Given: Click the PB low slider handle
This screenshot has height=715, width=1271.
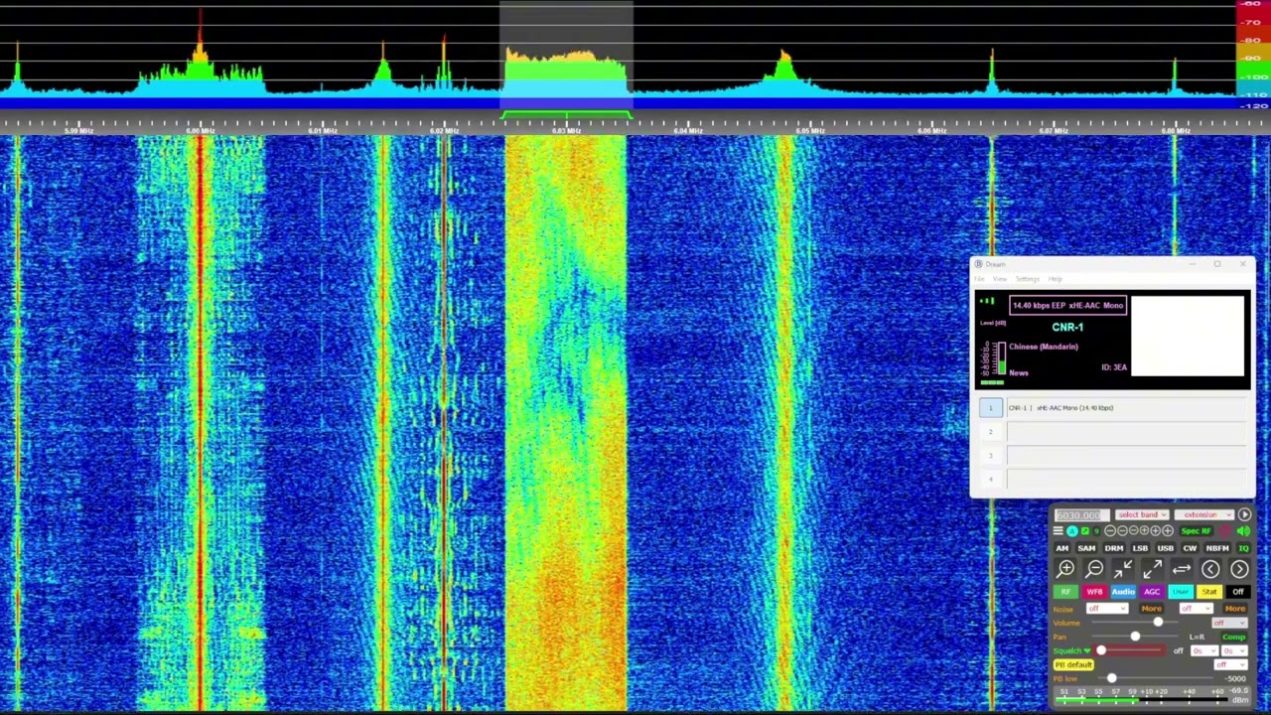Looking at the screenshot, I should tap(1112, 678).
